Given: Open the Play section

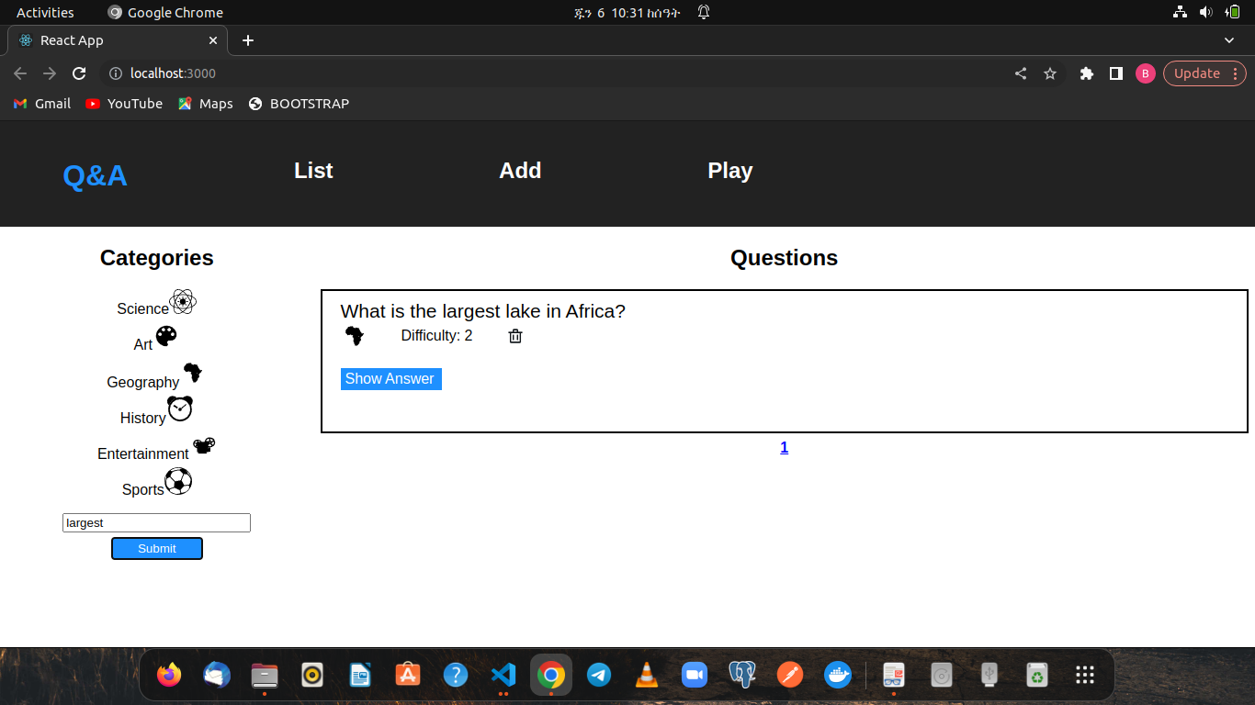Looking at the screenshot, I should tap(729, 171).
